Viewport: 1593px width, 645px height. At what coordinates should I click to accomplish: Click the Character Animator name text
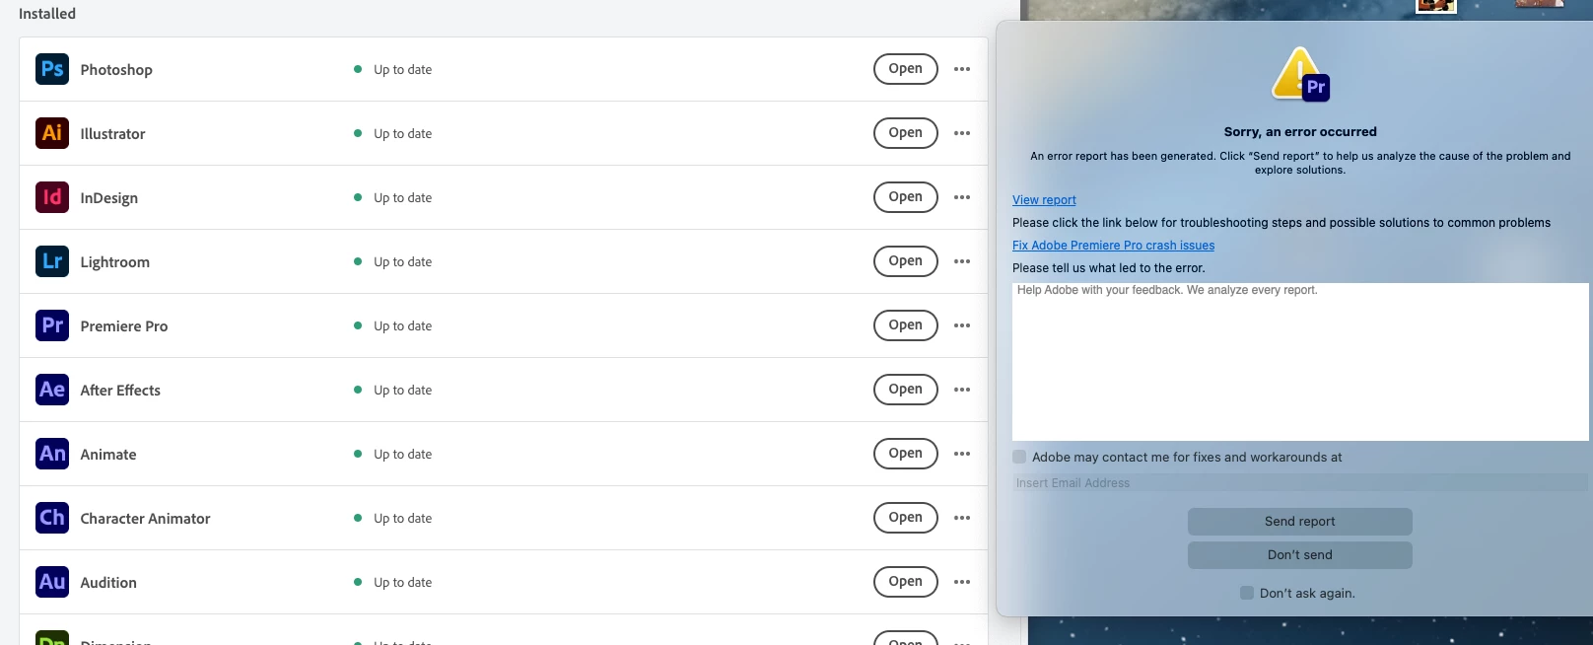pyautogui.click(x=145, y=519)
